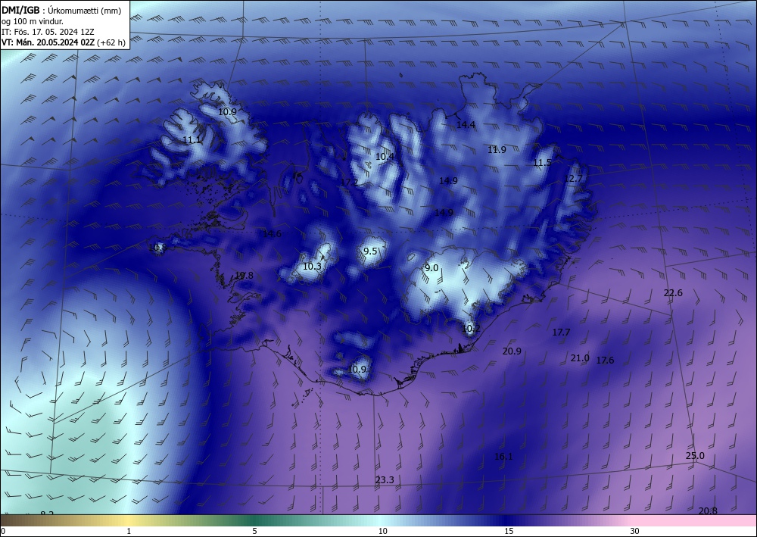Screen dimensions: 757x537
Task: Click the 16.1 precipitation value
Action: tap(503, 457)
